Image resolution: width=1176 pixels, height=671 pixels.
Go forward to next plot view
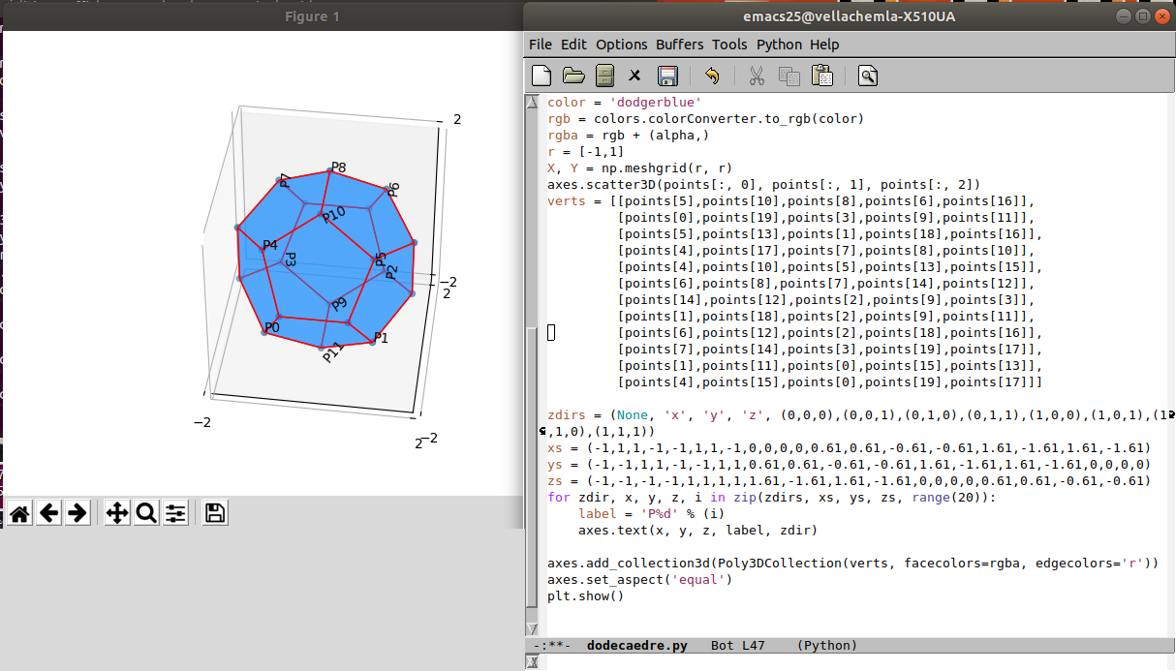(x=77, y=513)
